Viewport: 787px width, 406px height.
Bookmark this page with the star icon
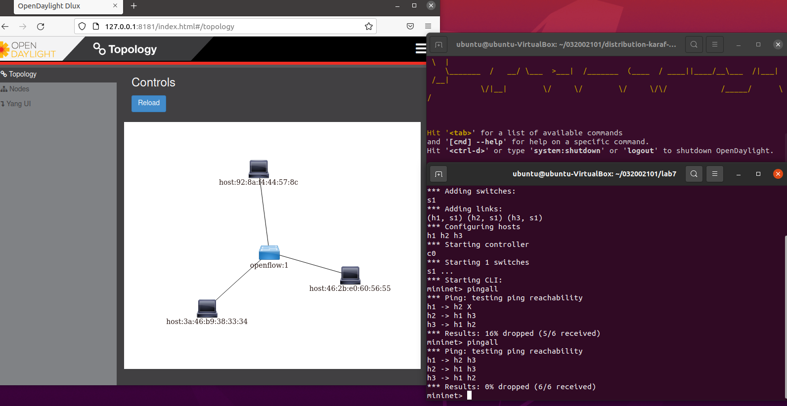point(369,26)
